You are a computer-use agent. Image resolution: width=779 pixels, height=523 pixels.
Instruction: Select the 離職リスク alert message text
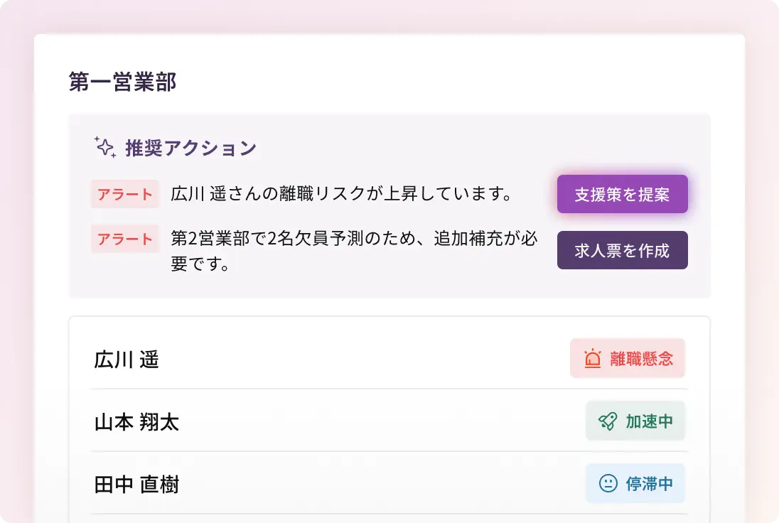coord(341,194)
